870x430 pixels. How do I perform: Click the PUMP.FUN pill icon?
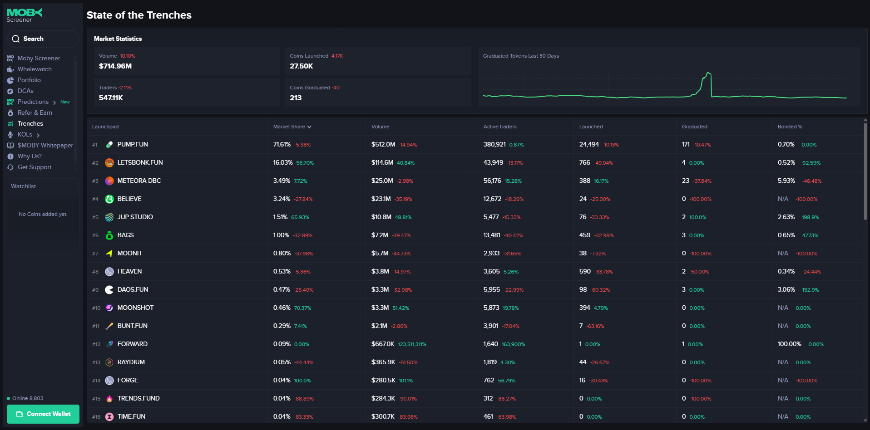click(x=109, y=145)
